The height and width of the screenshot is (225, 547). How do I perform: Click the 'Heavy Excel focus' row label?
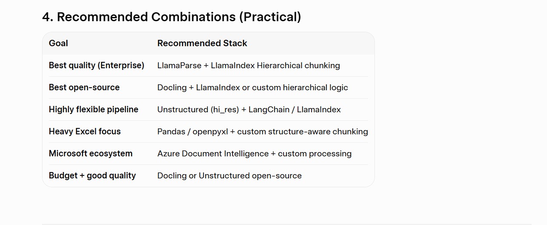tap(85, 131)
